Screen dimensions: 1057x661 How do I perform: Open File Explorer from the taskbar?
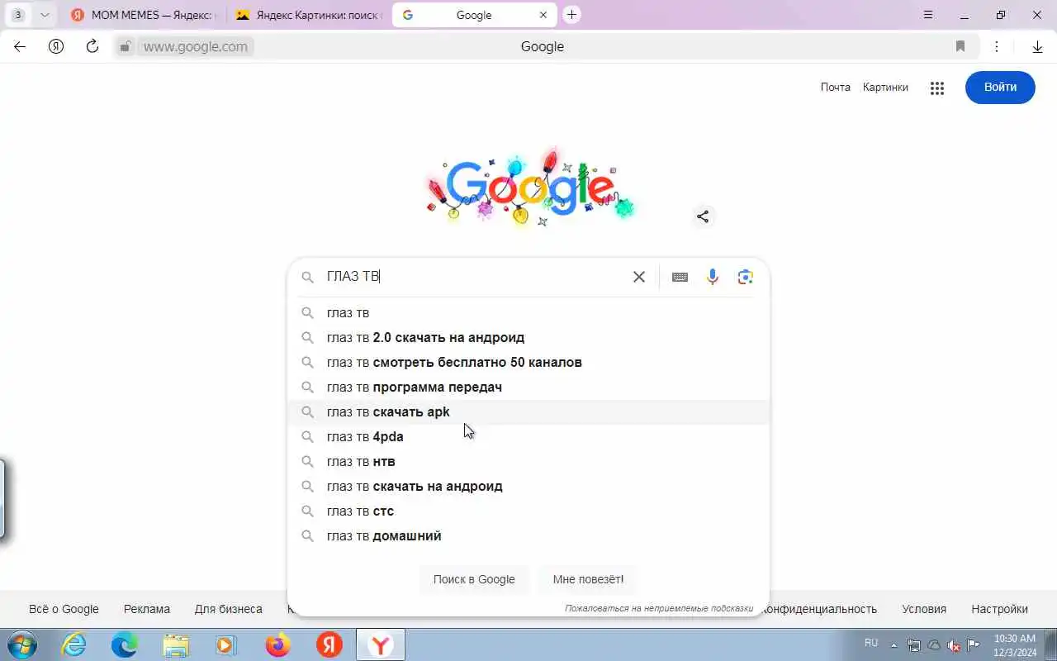[176, 644]
